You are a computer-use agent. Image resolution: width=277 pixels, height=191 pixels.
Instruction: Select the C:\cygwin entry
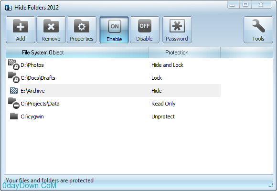coord(32,117)
